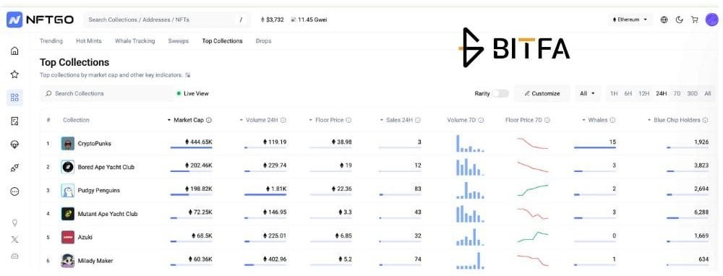Switch to the Sweeps tab
Viewport: 723px width, 276px height.
click(179, 41)
